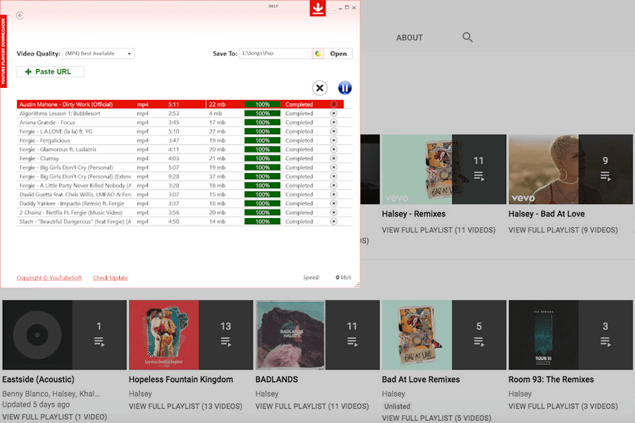The height and width of the screenshot is (423, 635).
Task: Open the HELP menu
Action: (x=275, y=6)
